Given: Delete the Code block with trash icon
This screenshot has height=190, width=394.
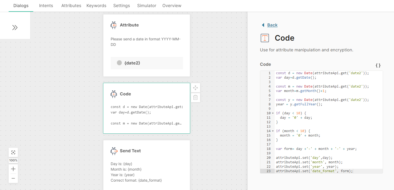Looking at the screenshot, I should pos(195,97).
